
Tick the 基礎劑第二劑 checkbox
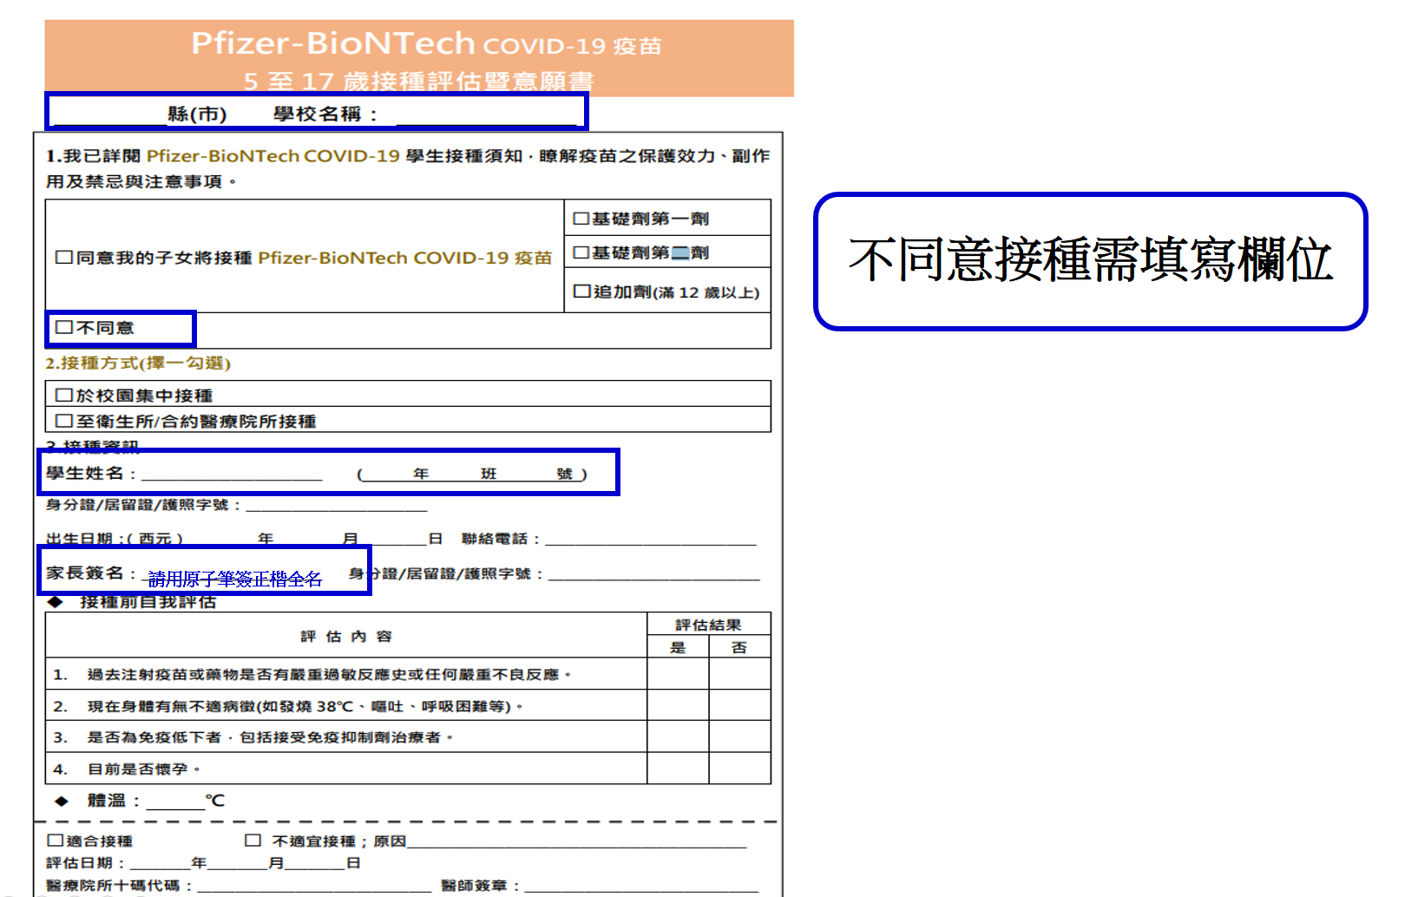click(x=581, y=252)
